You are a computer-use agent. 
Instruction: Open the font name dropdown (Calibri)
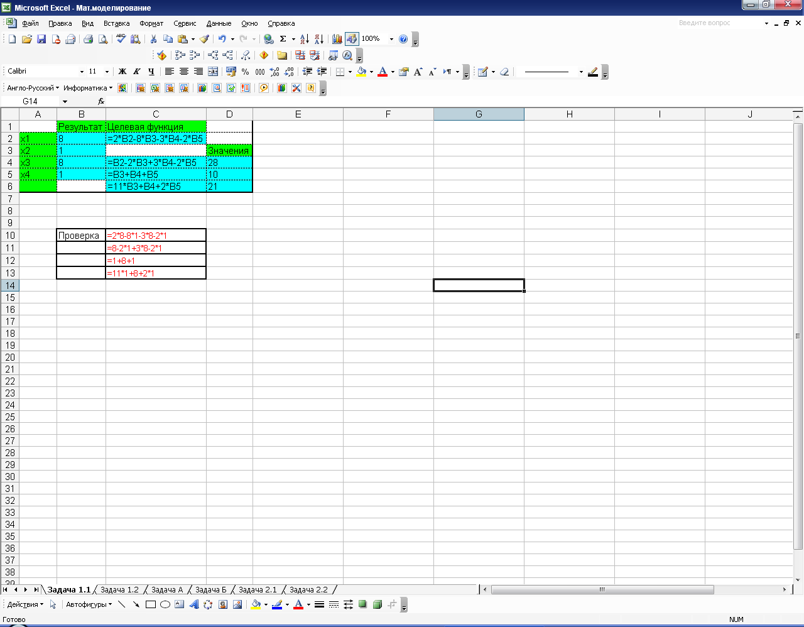point(82,72)
